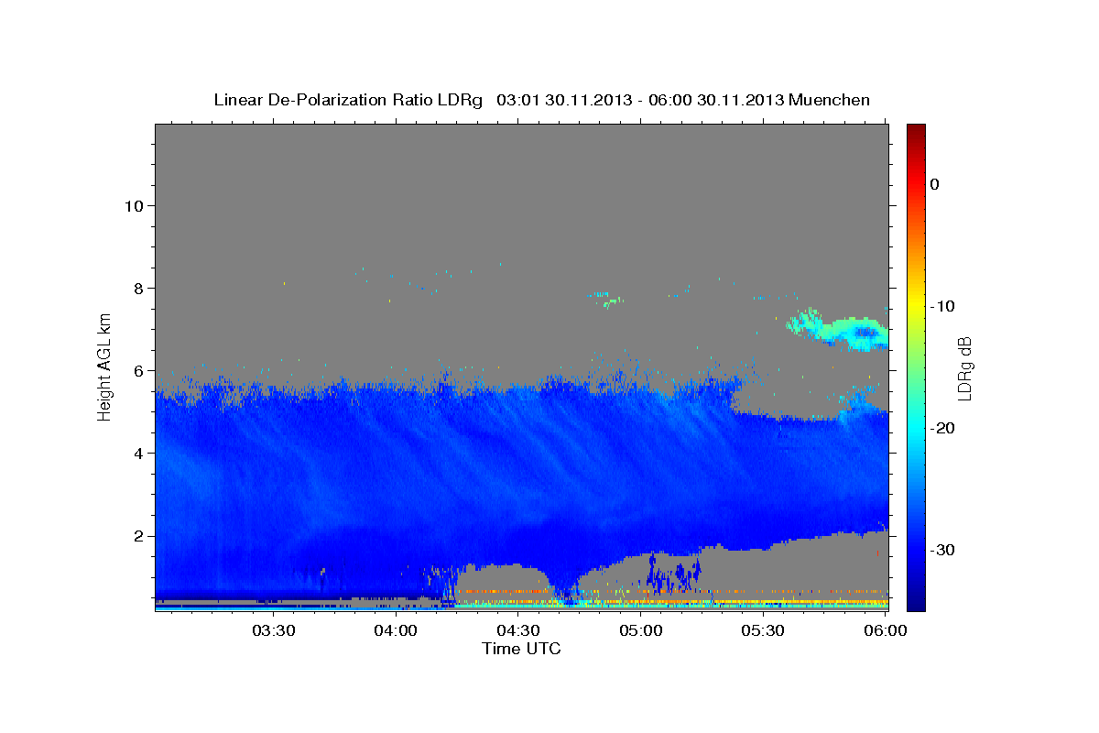Click the height label 10 on y-axis
The width and height of the screenshot is (1099, 733).
(133, 205)
